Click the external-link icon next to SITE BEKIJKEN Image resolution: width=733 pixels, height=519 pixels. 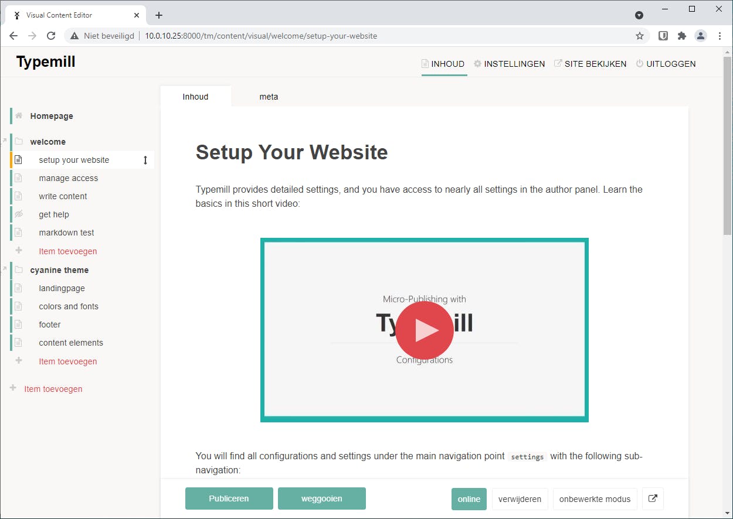click(557, 63)
